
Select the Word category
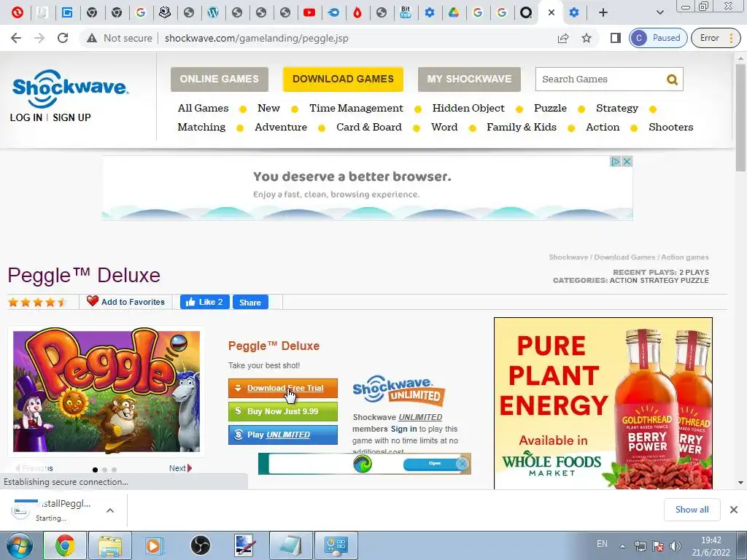444,127
